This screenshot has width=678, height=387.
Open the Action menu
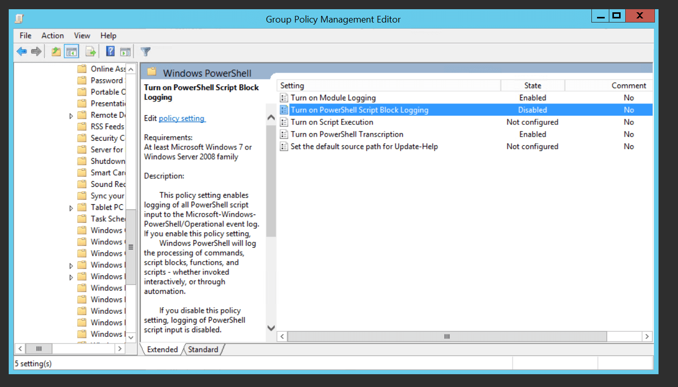pyautogui.click(x=53, y=35)
